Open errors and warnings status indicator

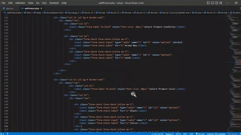[2, 134]
